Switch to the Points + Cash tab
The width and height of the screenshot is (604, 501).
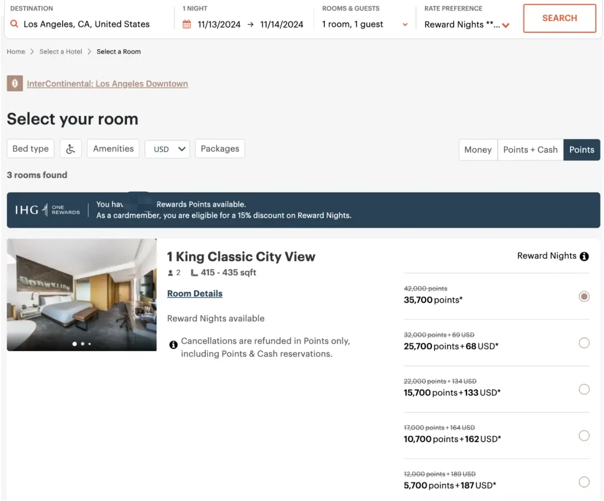click(x=530, y=149)
